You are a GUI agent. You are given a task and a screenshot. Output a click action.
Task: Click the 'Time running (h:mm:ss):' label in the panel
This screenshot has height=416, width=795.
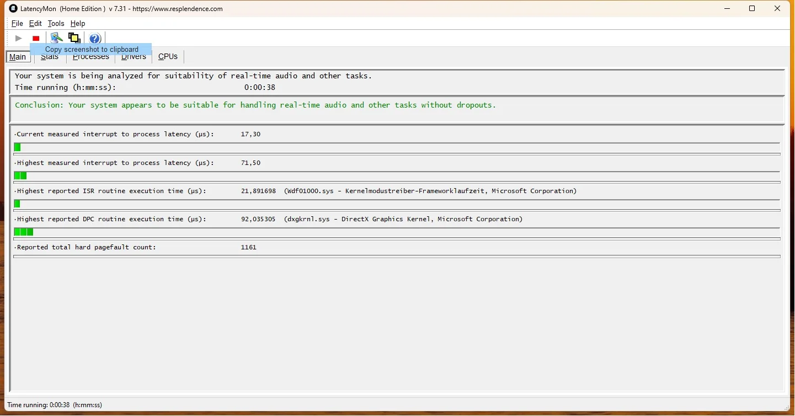click(66, 88)
